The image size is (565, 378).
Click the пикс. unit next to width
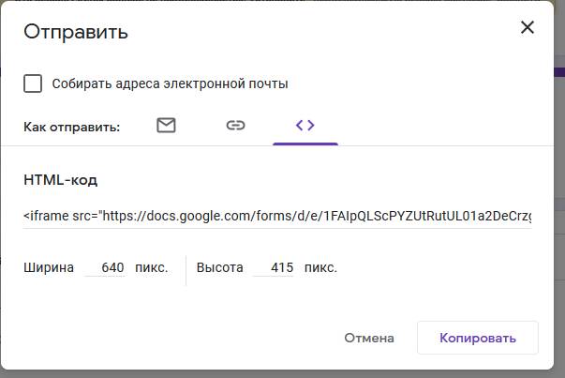point(152,268)
